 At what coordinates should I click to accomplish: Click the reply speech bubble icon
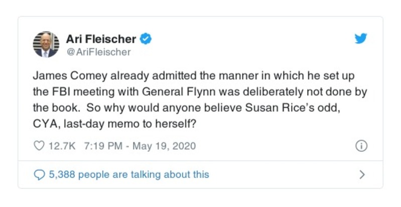[x=39, y=174]
